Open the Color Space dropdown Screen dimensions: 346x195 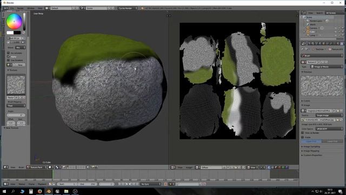[329, 129]
